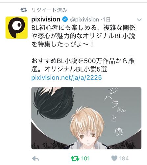Screen dimensions: 147x165
Task: Click the blond character in the image
Action: coord(86,128)
